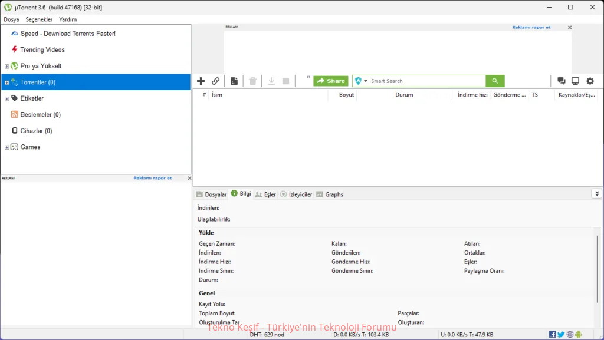Screen dimensions: 604x340
Task: Sort the list by Kaynaklar/Eş column
Action: tap(577, 95)
